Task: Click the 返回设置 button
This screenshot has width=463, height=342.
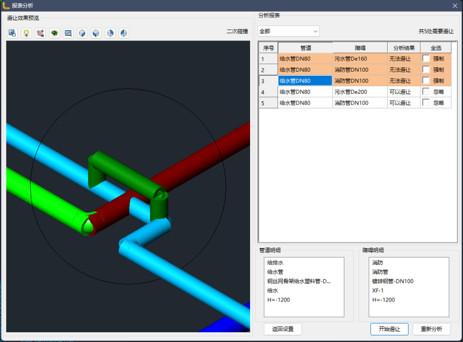Action: point(282,329)
